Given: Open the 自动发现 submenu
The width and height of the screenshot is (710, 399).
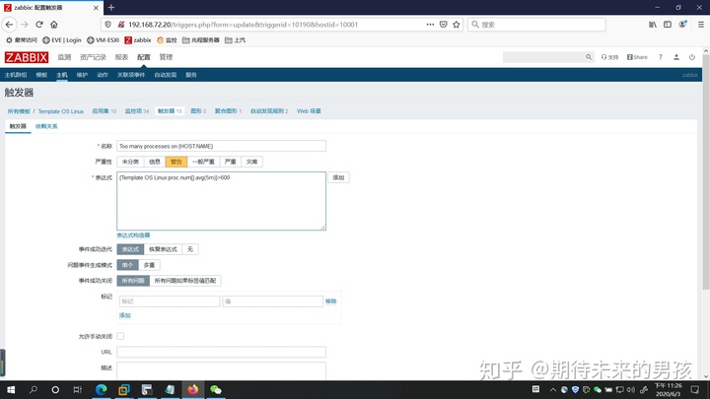Looking at the screenshot, I should (x=166, y=75).
